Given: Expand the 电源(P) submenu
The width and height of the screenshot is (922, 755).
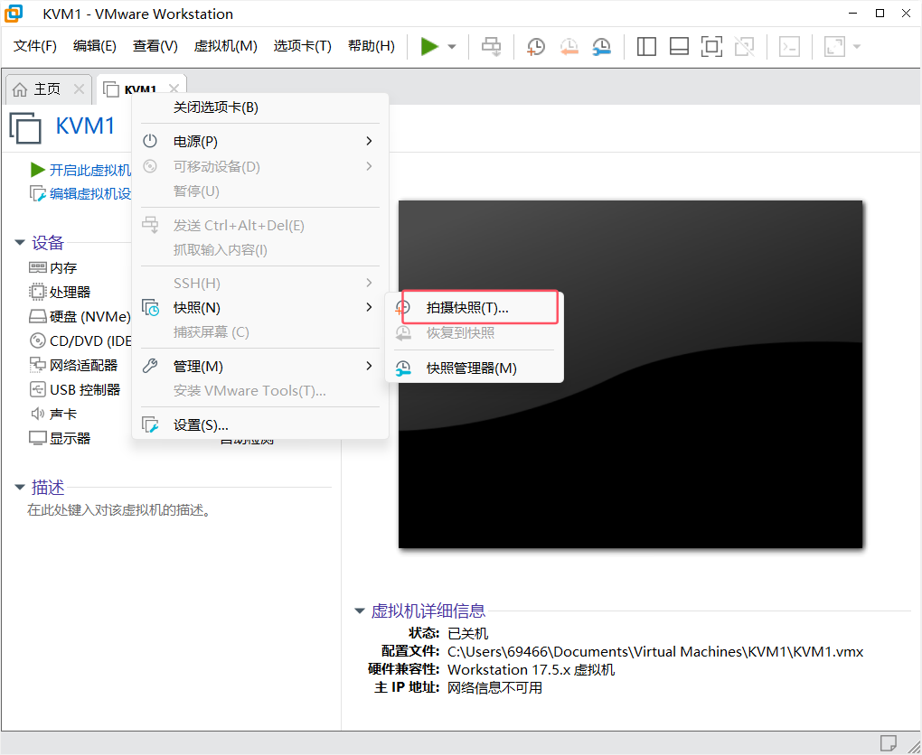Looking at the screenshot, I should click(x=260, y=142).
